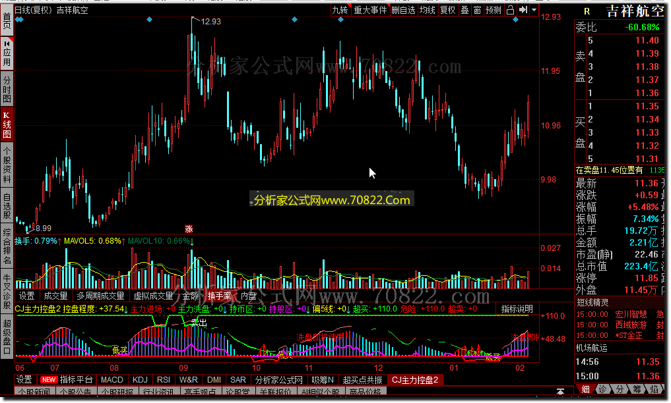Select the 诊 diagnosis tab
Screen dimensions: 671x403
[x=602, y=389]
